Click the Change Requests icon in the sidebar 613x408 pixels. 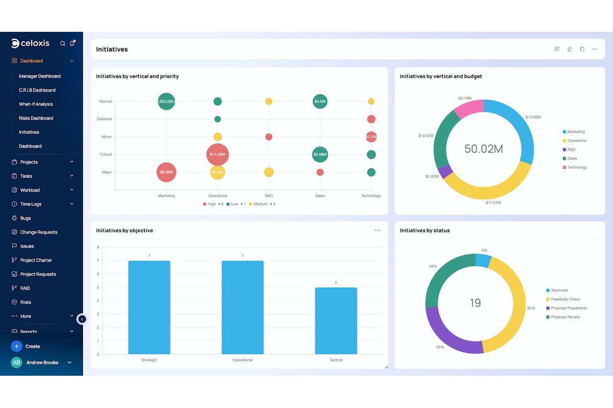pyautogui.click(x=14, y=232)
